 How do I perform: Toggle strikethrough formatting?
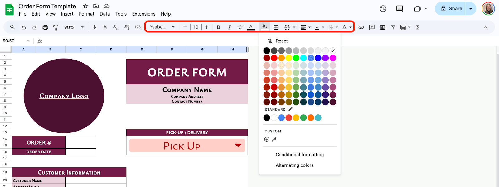click(240, 27)
